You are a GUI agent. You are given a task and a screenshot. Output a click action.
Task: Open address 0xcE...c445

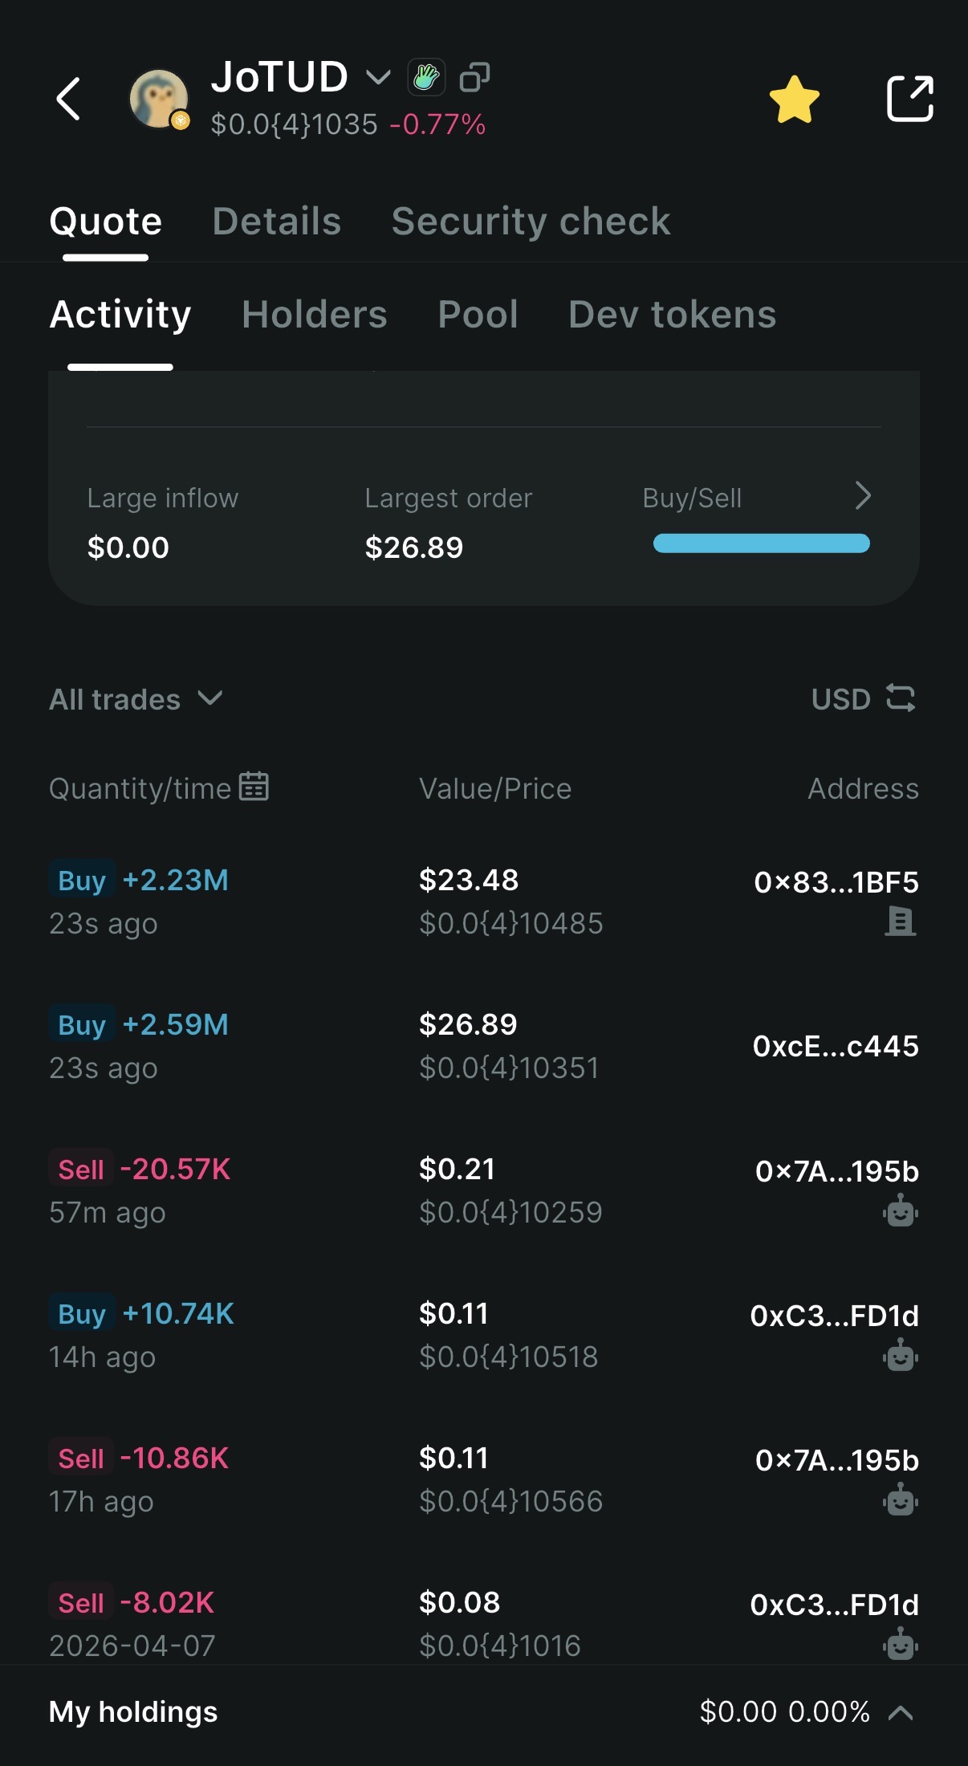pos(835,1046)
